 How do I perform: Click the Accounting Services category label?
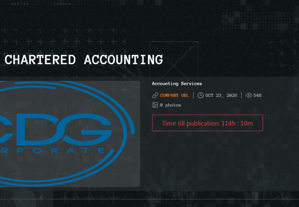point(177,84)
